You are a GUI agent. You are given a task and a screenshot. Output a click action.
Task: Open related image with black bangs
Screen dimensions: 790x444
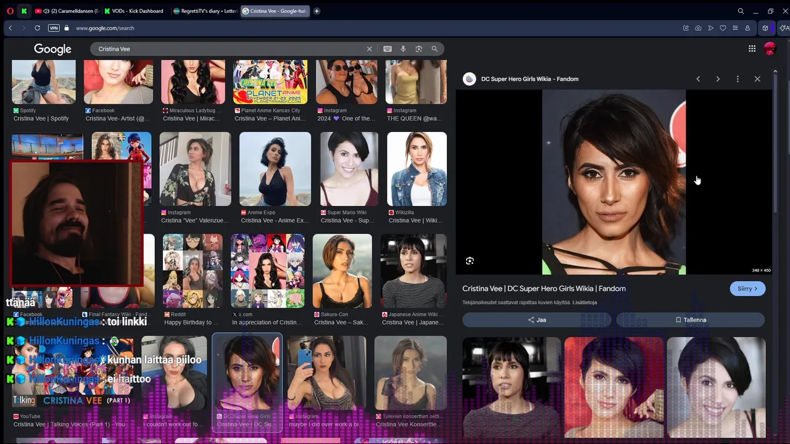pos(512,387)
